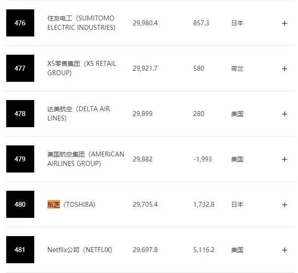
Task: Expand the Delta Air Lines row
Action: (285, 114)
